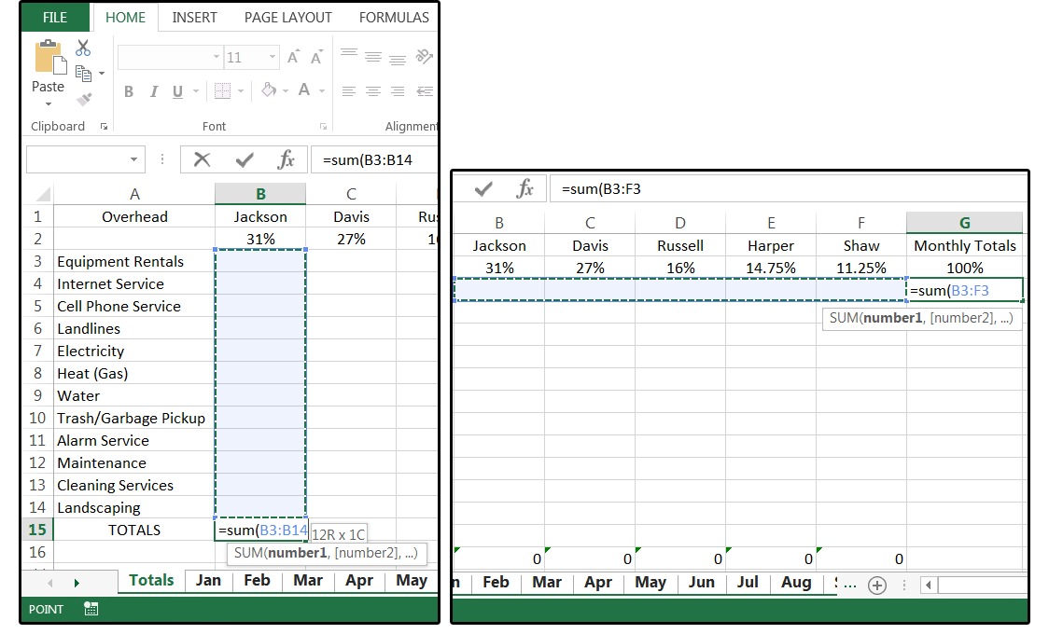Screen dimensions: 1049x634
Task: Select the Jan sheet tab in left window
Action: pos(208,580)
